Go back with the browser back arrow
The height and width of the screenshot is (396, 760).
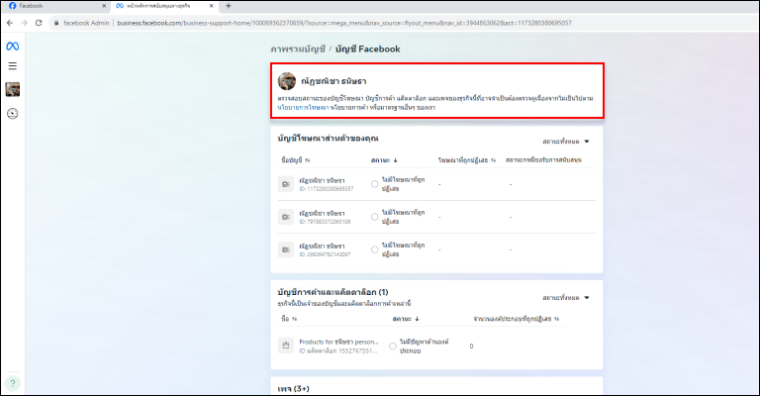coord(10,23)
